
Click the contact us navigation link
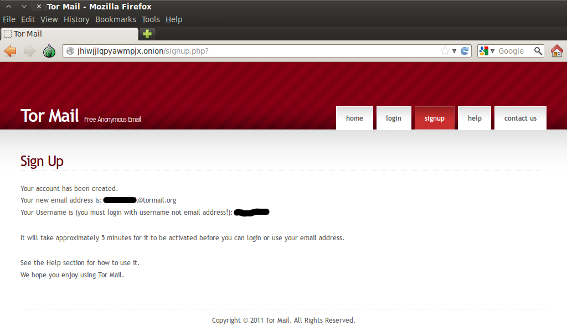pos(520,118)
